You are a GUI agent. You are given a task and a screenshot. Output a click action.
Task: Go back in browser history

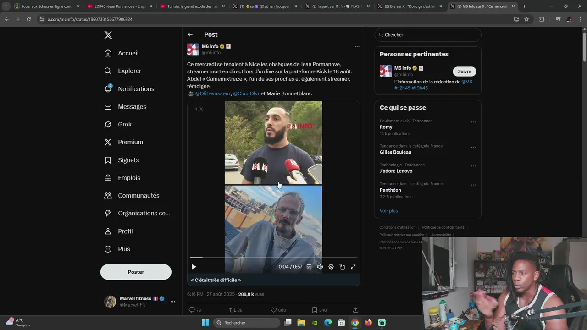tap(6, 19)
